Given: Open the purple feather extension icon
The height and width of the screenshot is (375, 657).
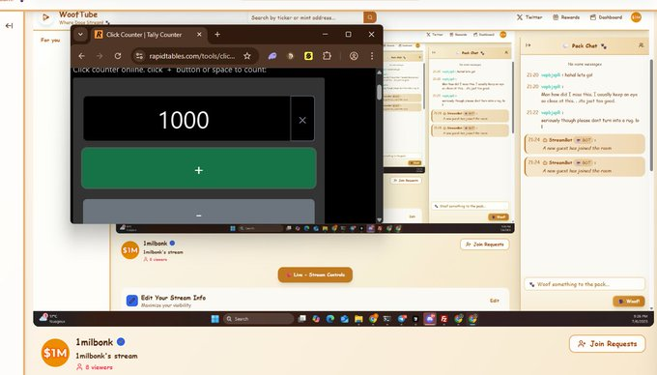Looking at the screenshot, I should (x=272, y=56).
